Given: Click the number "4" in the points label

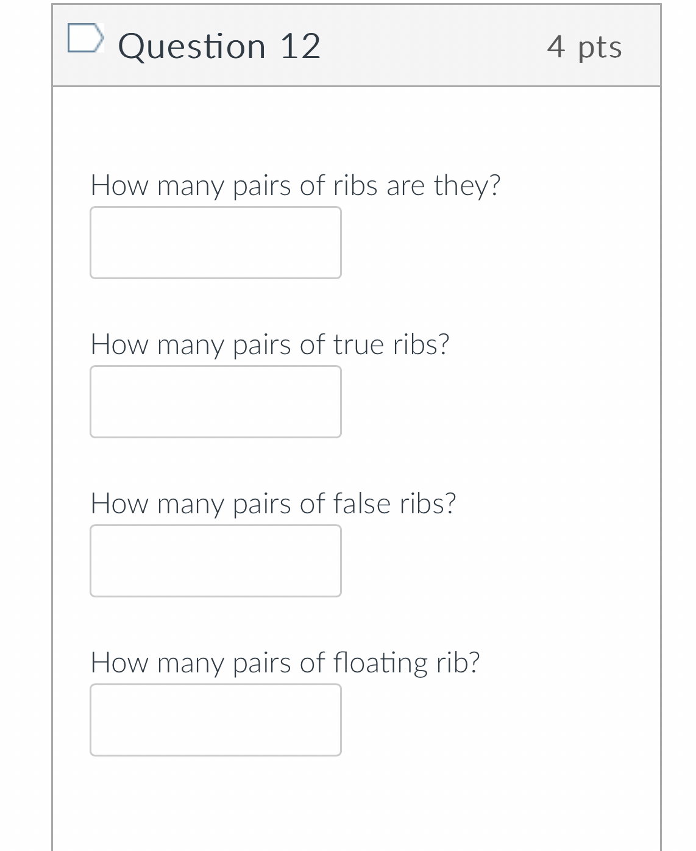Looking at the screenshot, I should pyautogui.click(x=556, y=46).
